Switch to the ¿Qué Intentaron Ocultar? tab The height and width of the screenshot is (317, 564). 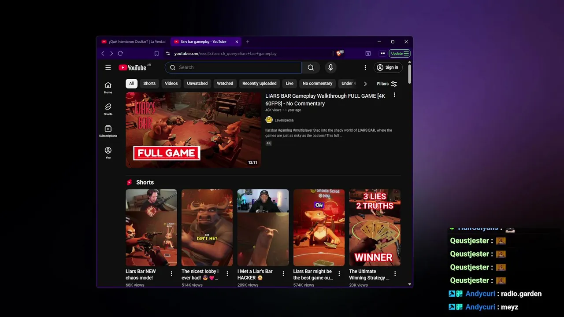[x=134, y=42]
